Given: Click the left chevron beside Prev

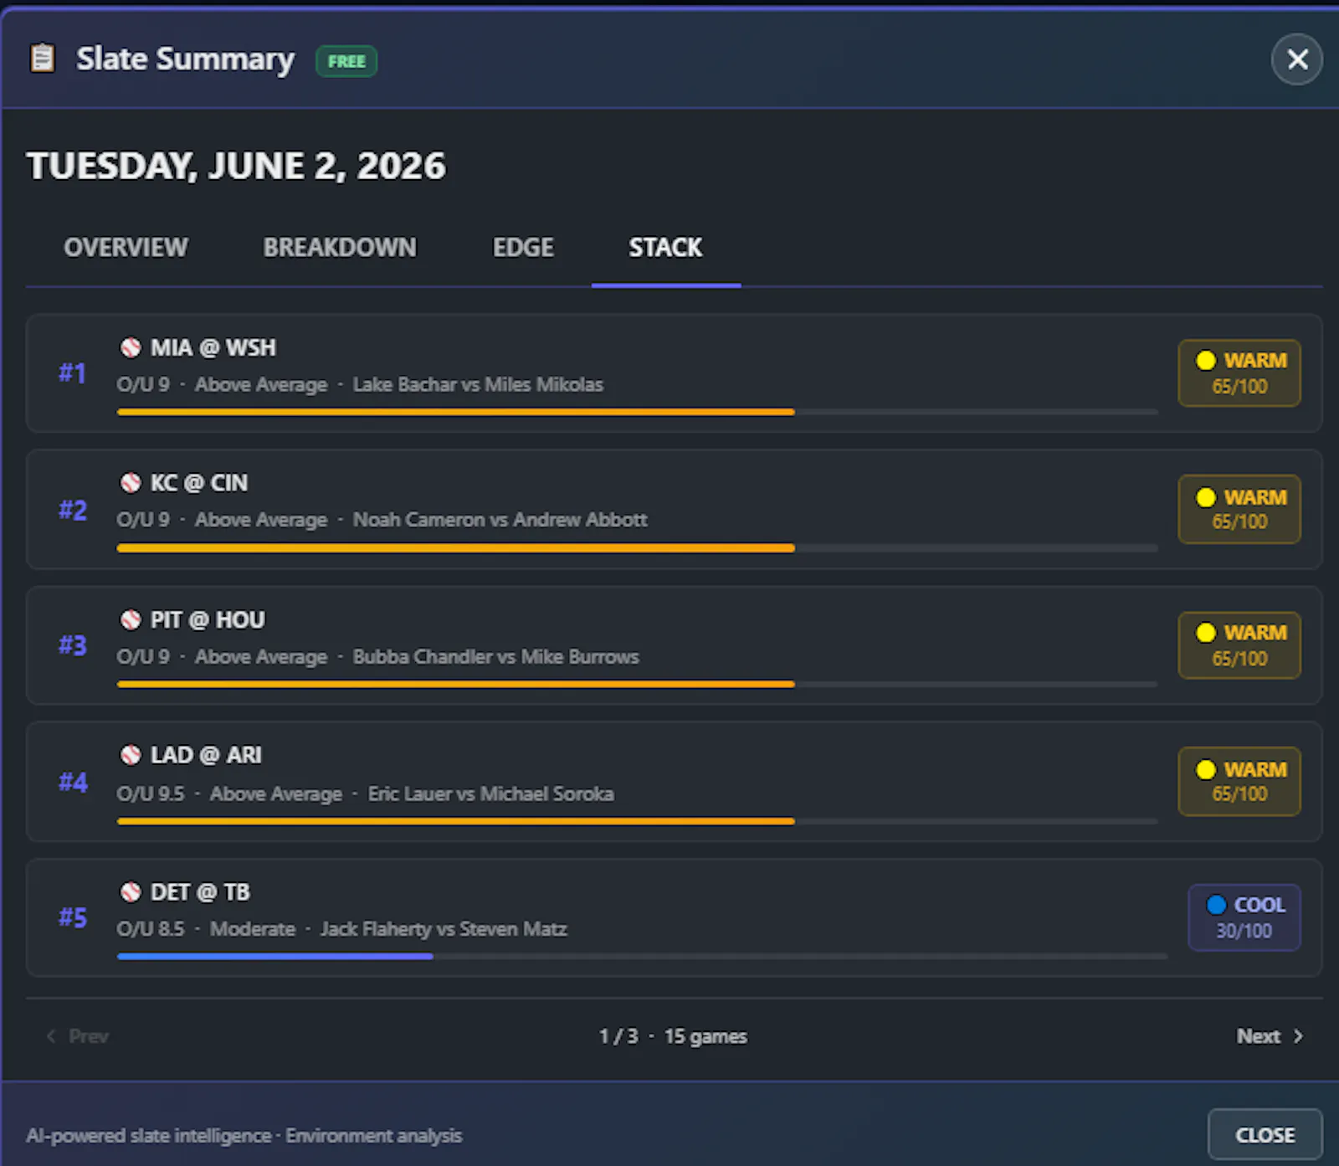Looking at the screenshot, I should tap(51, 1036).
